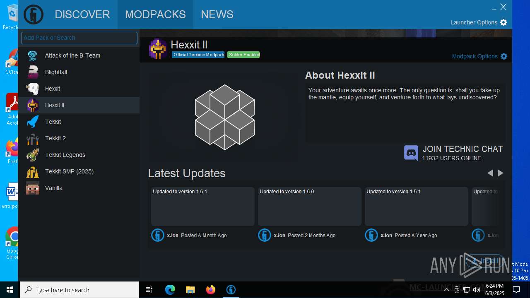Screen dimensions: 530x298
Task: Choose Blightfall pack name
Action: pyautogui.click(x=56, y=72)
